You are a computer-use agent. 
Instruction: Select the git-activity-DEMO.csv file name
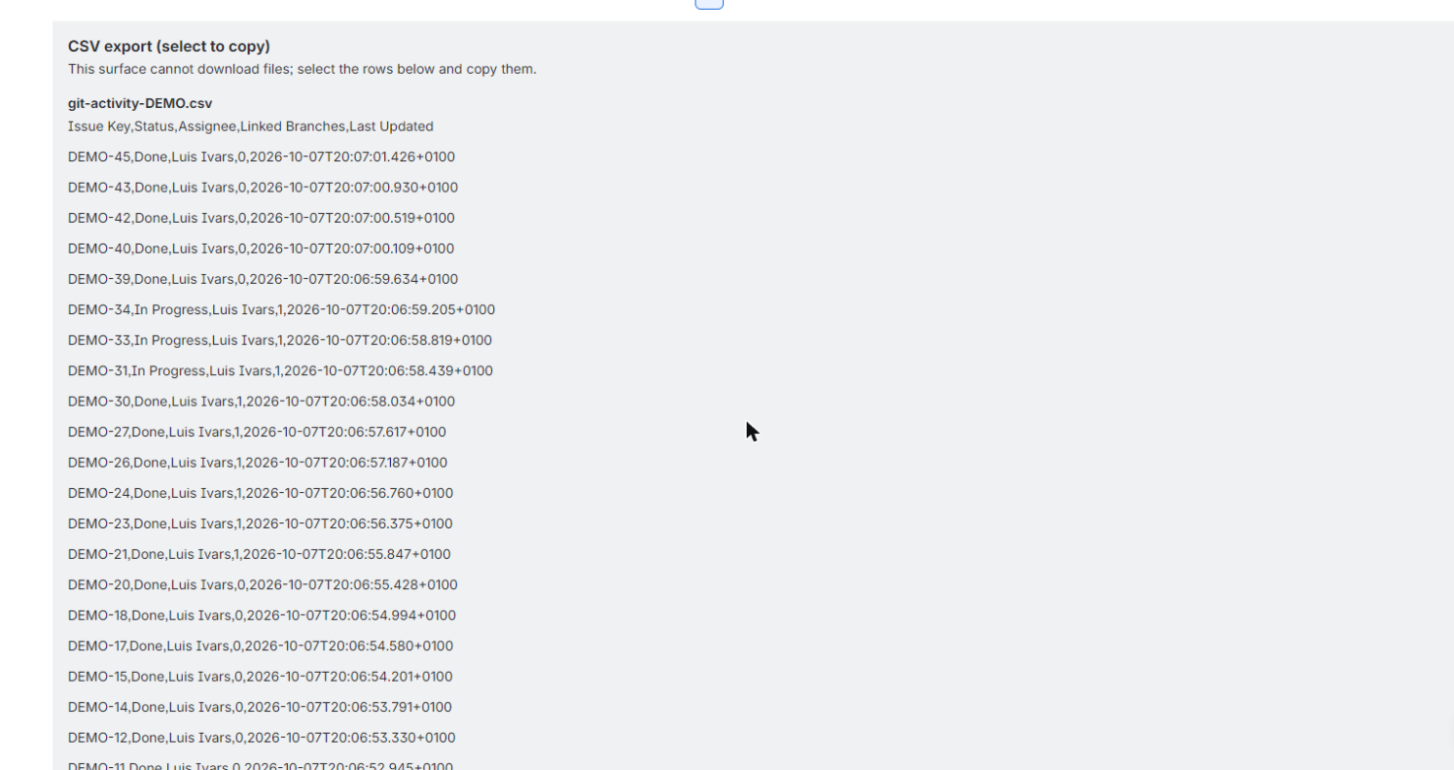pos(140,103)
